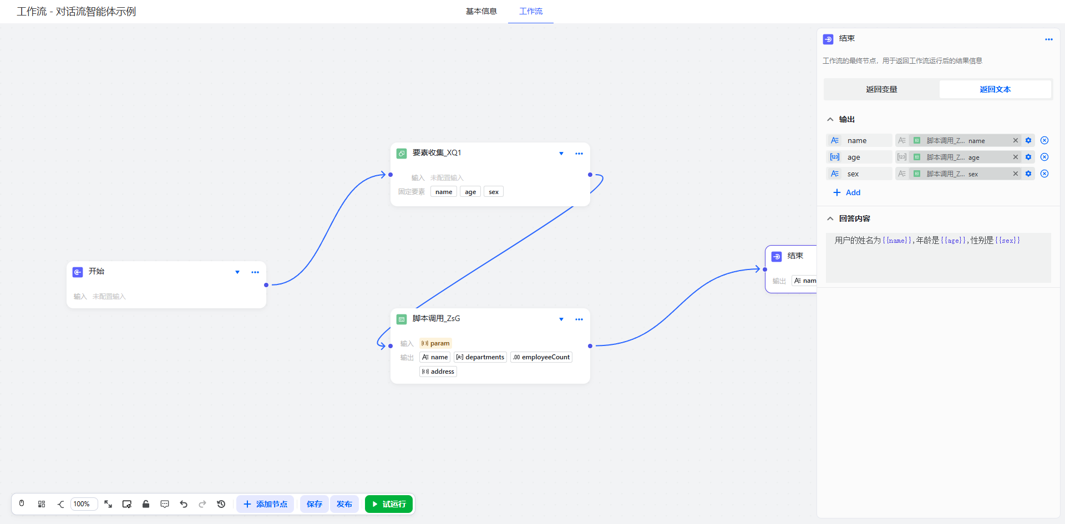Click the fit-to-screen expand arrows icon
Image resolution: width=1065 pixels, height=524 pixels.
click(108, 504)
